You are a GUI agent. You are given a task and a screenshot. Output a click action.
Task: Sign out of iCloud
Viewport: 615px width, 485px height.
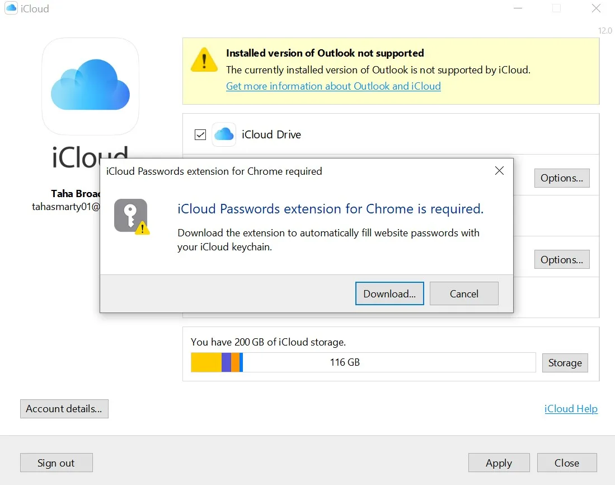(56, 463)
